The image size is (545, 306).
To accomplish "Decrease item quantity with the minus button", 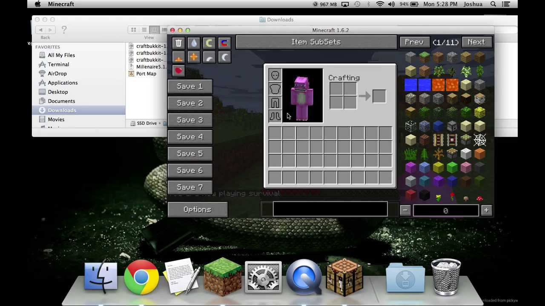I will pyautogui.click(x=405, y=210).
